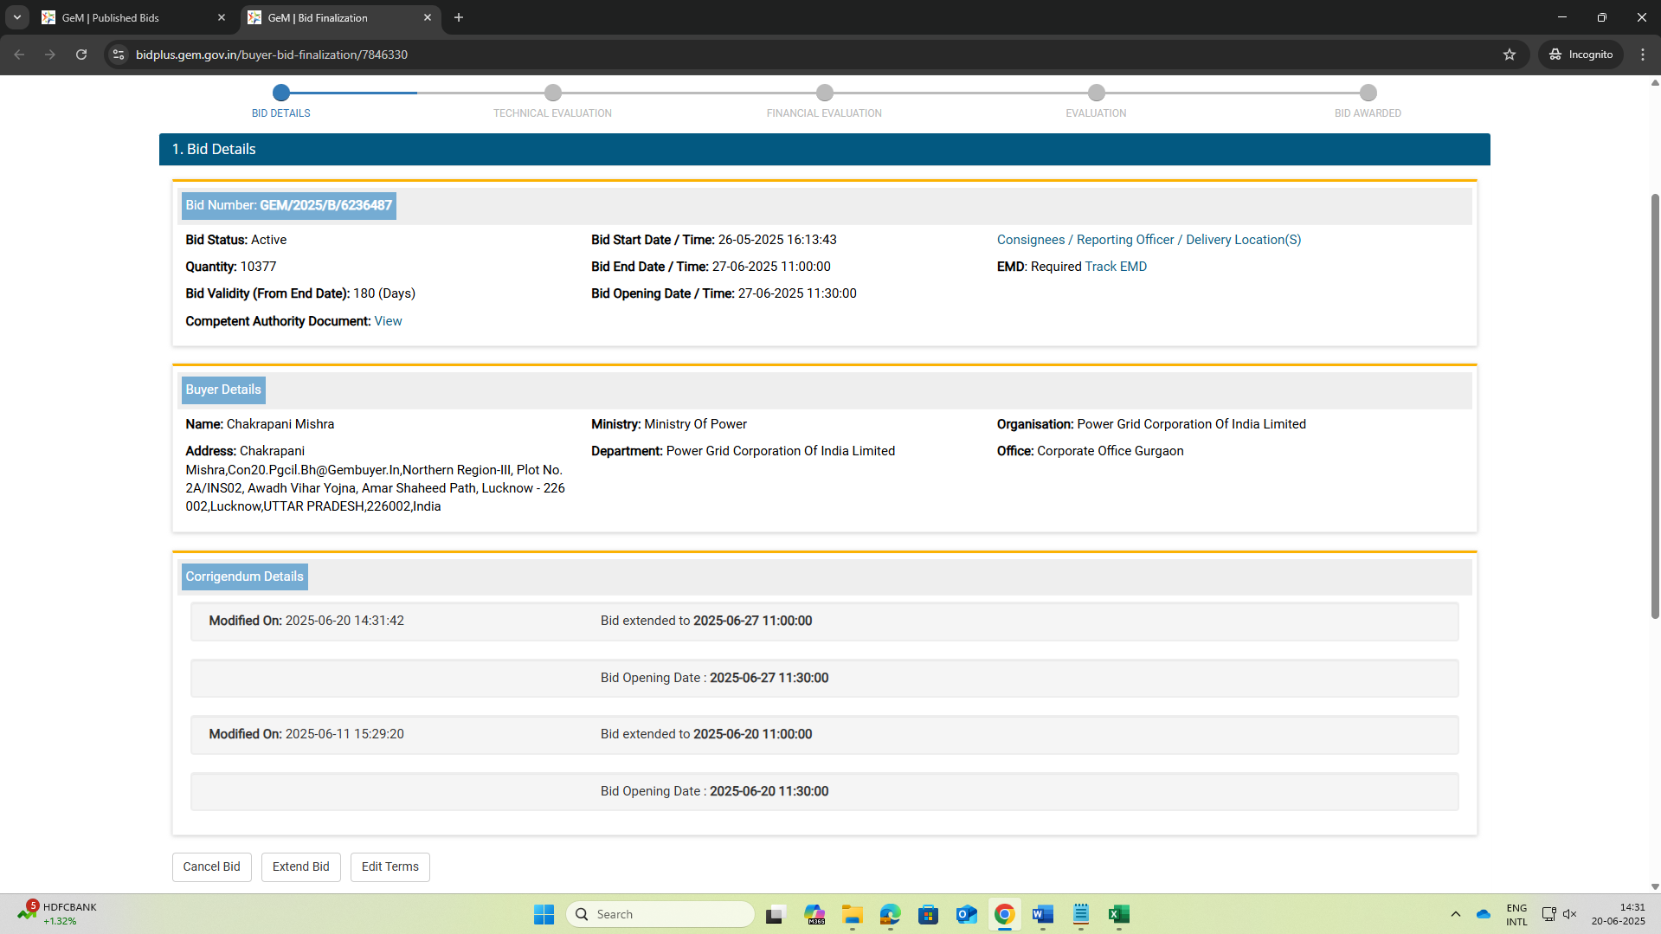Click ENG INTL language indicator
The width and height of the screenshot is (1661, 934).
pos(1516,914)
